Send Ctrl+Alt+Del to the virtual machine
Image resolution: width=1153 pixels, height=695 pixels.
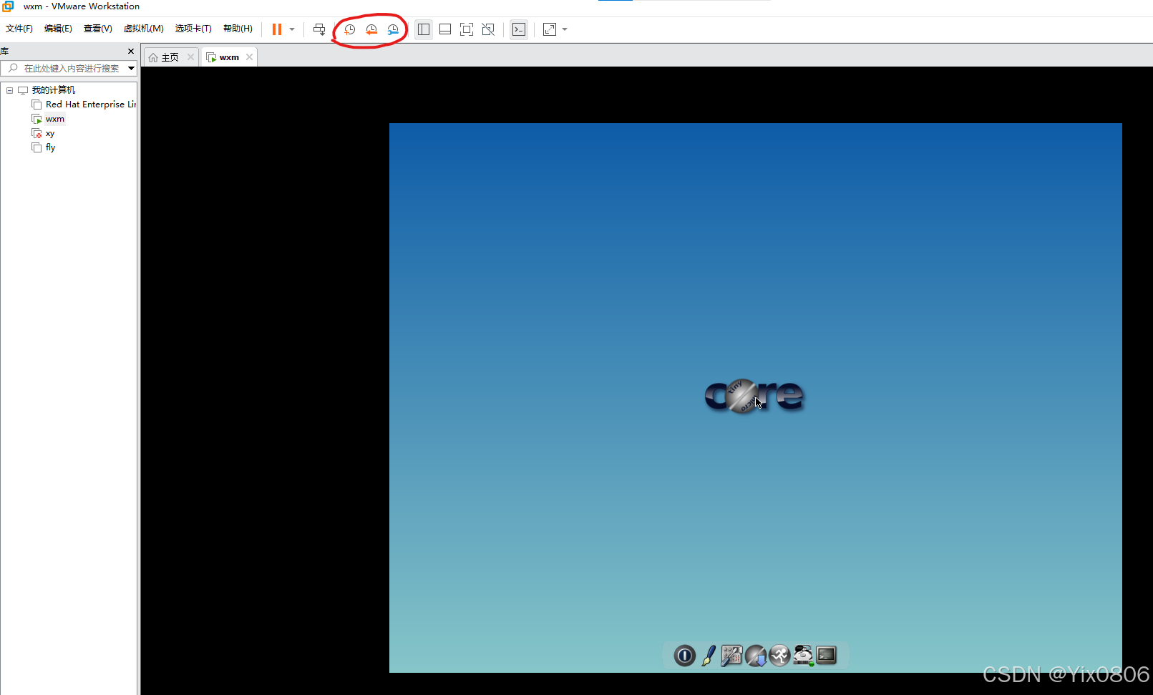(319, 29)
